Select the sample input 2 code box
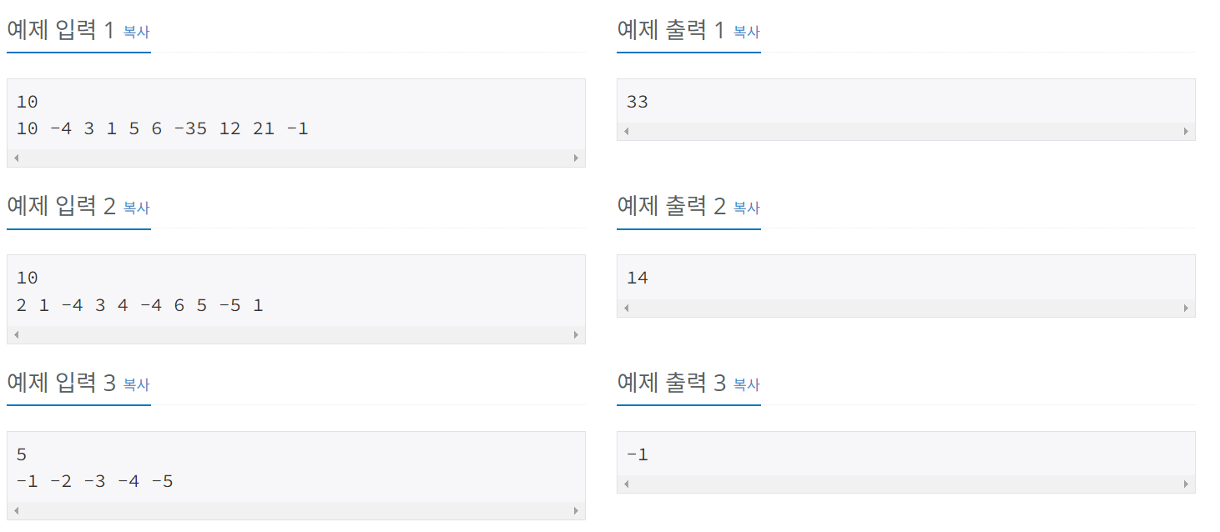This screenshot has width=1220, height=532. [x=296, y=292]
